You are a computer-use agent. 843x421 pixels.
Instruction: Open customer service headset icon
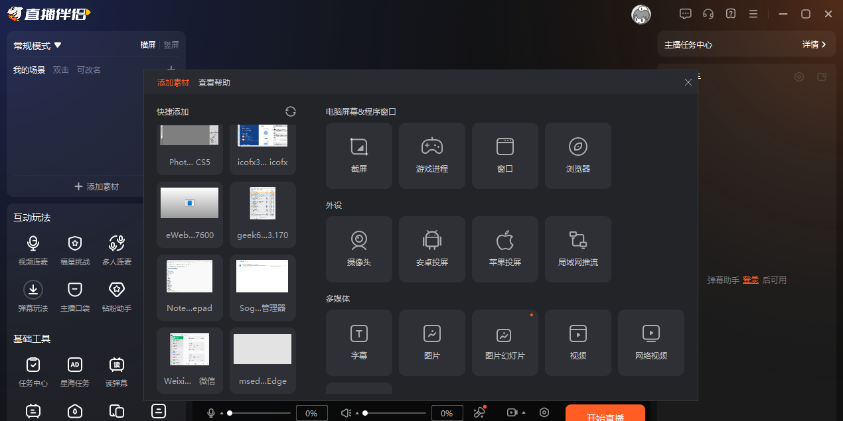click(708, 13)
